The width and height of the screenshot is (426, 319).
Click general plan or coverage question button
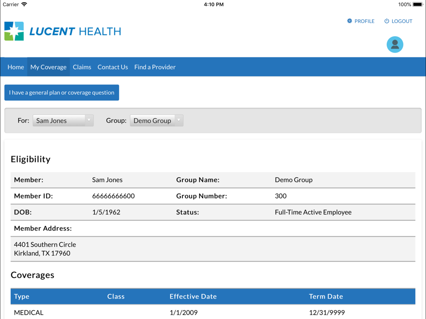pyautogui.click(x=62, y=92)
